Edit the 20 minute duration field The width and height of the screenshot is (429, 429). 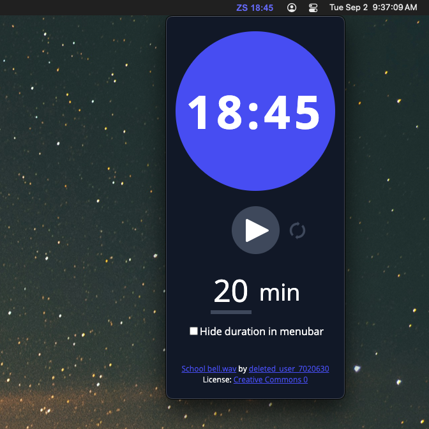coord(231,295)
